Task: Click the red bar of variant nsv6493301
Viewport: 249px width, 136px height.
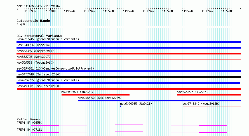Action: 129,89
